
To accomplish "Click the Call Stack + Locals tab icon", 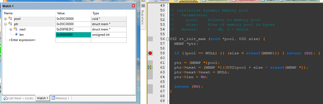I will coord(5,98).
